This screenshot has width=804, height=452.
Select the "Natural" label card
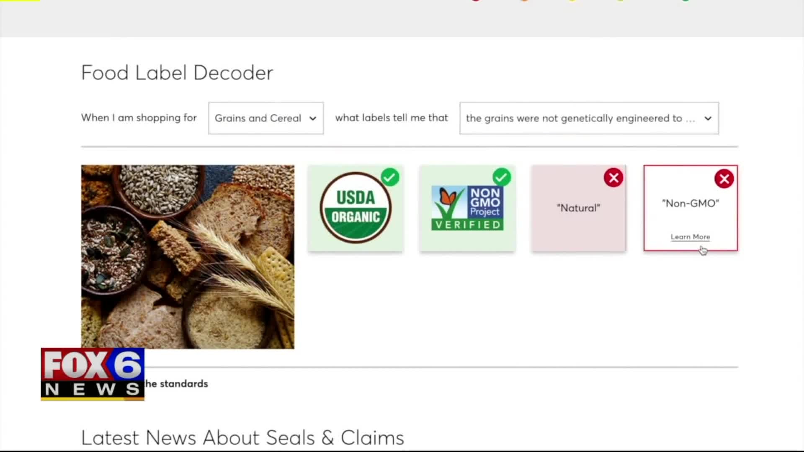579,208
